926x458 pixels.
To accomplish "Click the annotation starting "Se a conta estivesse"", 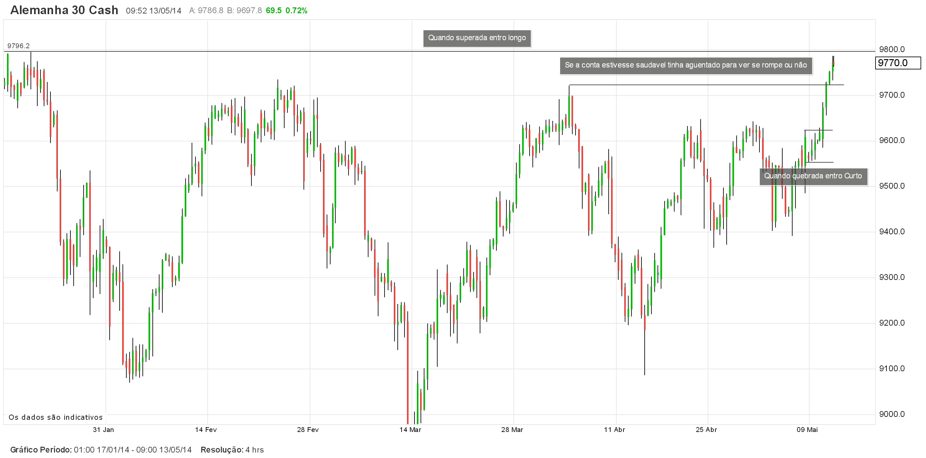I will (x=685, y=65).
